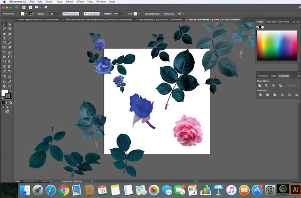
Task: Open the stroke color dropdown in control bar
Action: (x=34, y=14)
